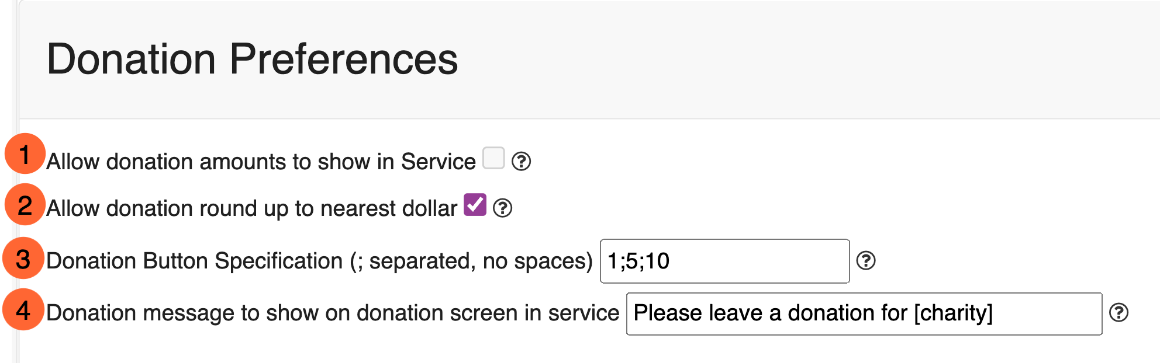Screen dimensions: 1160x363
Task: Click the orange number 1 marker
Action: [x=25, y=154]
